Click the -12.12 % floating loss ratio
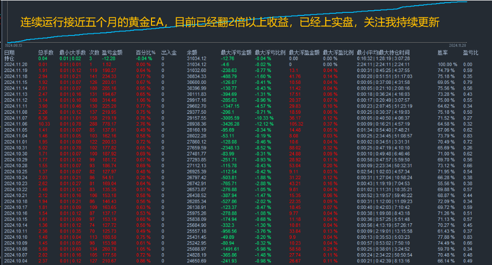Viewport: 492px width, 265px height. (264, 124)
